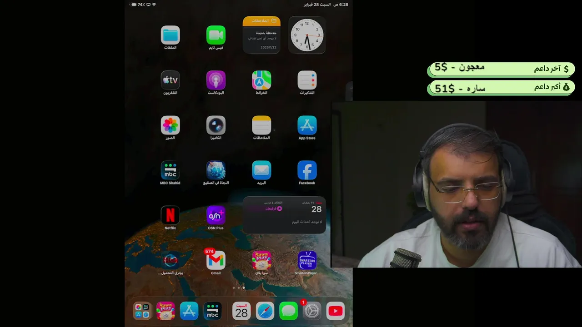Open the Calendar widget showing 28
This screenshot has height=327, width=582.
(x=284, y=215)
